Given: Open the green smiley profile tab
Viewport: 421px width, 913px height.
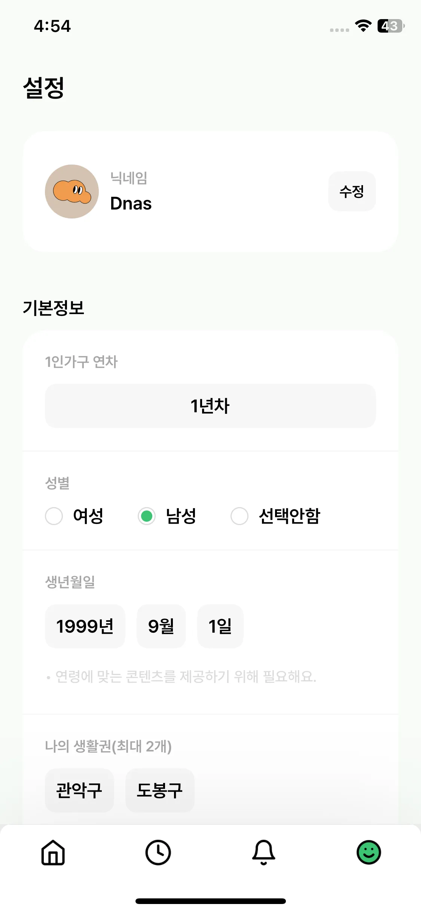Looking at the screenshot, I should coord(369,853).
